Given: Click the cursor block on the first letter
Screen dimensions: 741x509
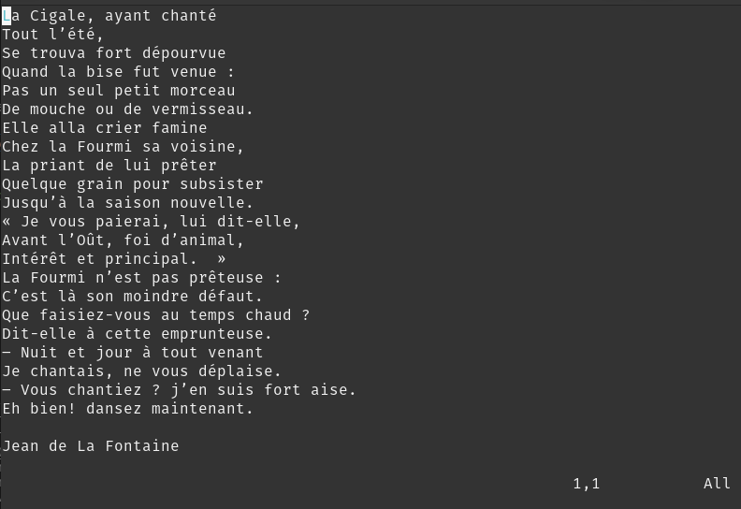Looking at the screenshot, I should [7, 16].
